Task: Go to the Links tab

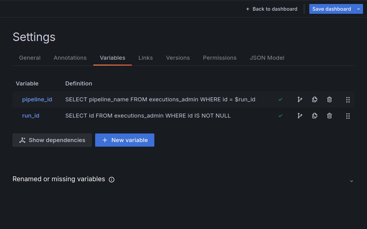Action: 145,58
